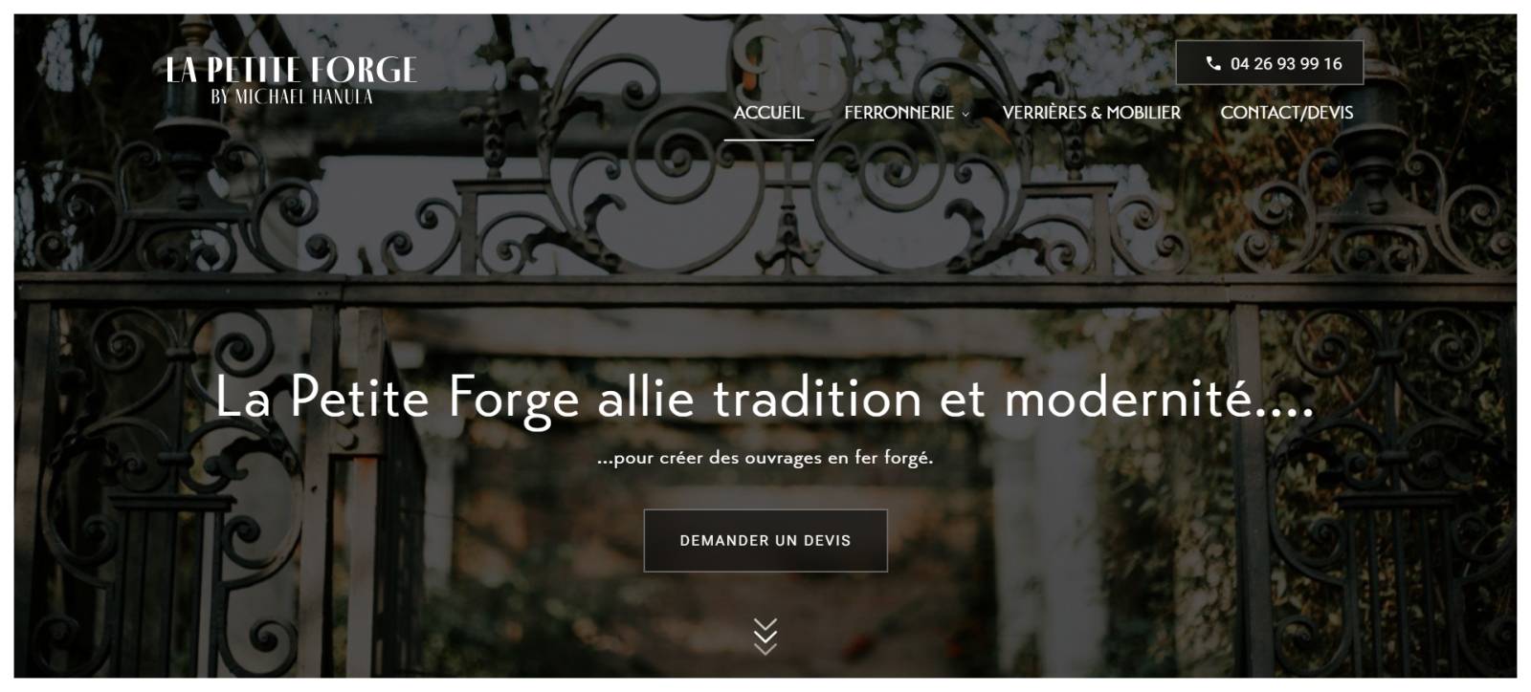Open the La Petite Forge logo link

point(292,81)
